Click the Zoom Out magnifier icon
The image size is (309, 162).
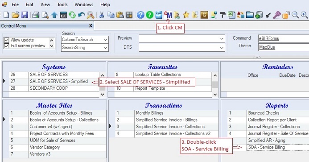[x=295, y=15]
